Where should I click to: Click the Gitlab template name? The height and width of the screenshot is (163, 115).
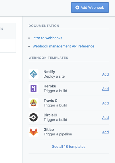pos(49,130)
